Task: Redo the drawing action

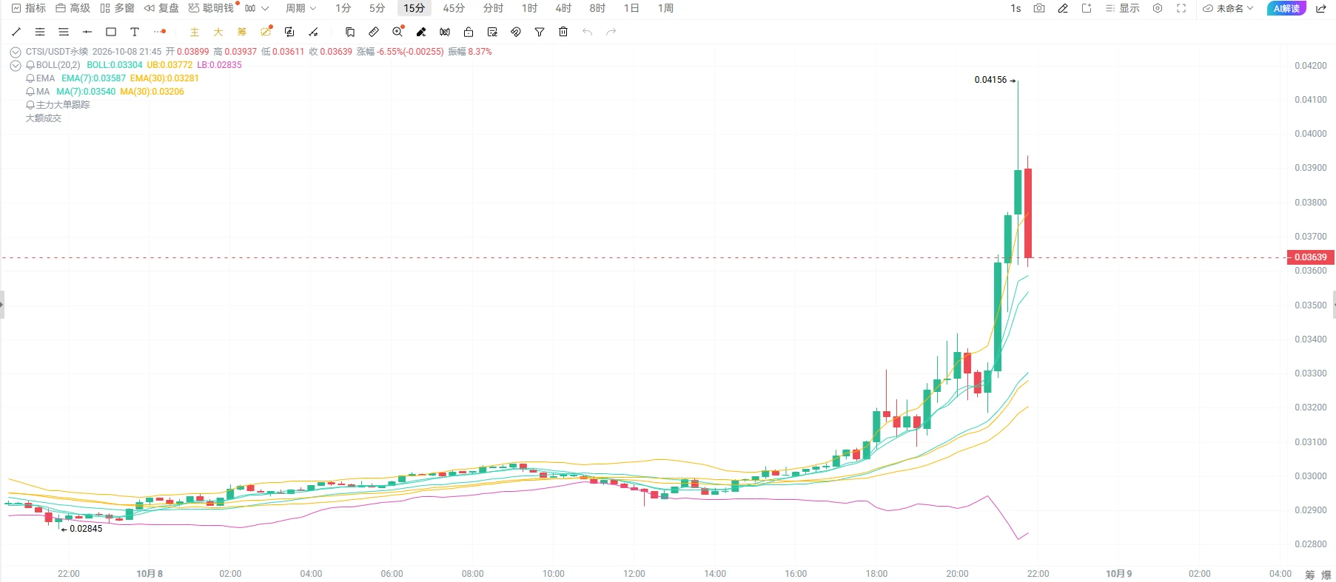Action: point(611,32)
